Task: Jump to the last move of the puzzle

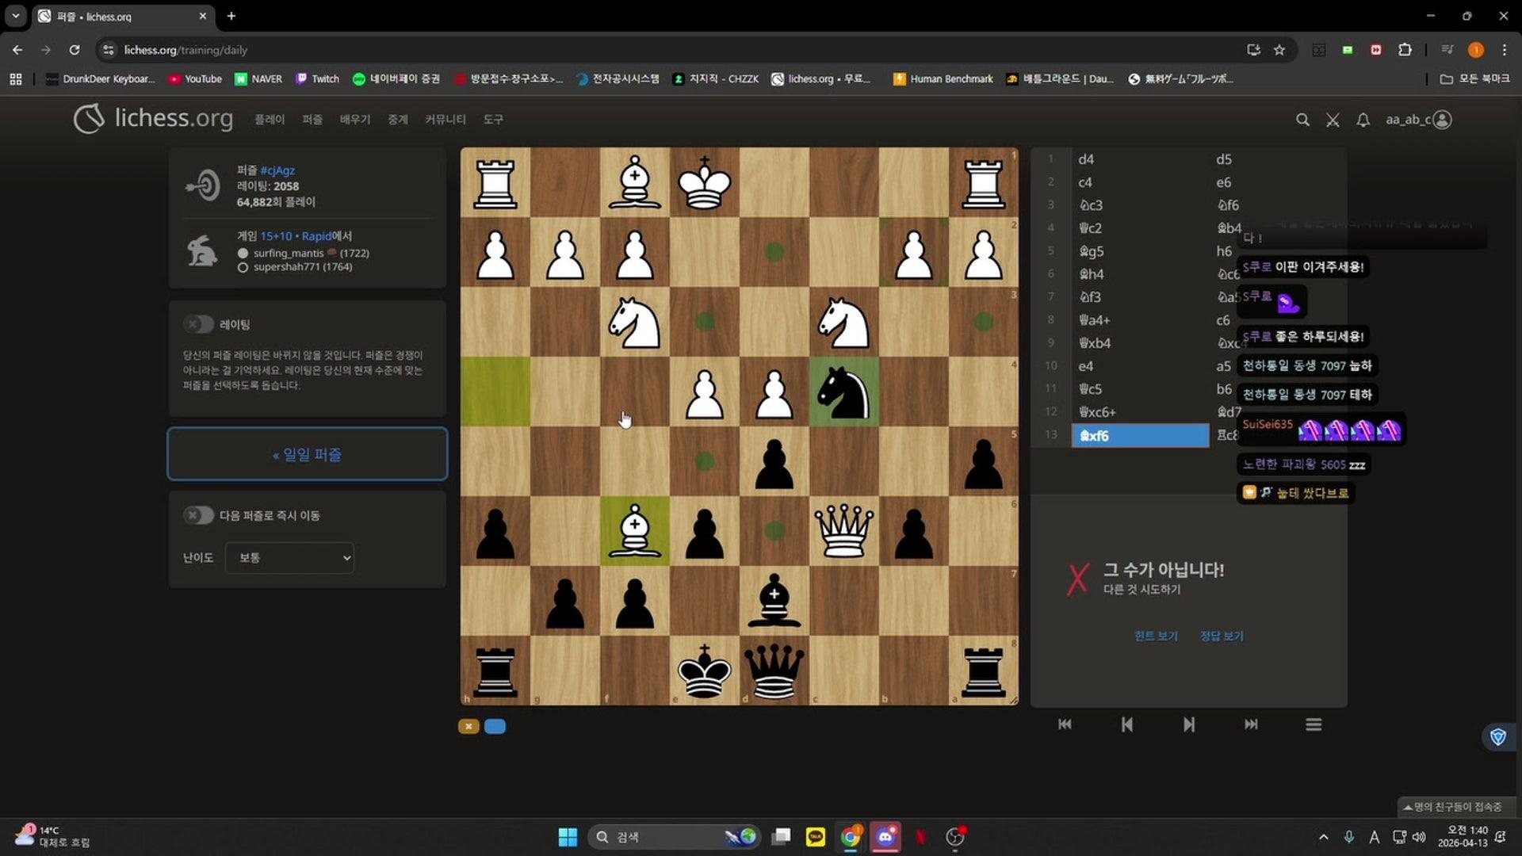Action: click(1251, 724)
